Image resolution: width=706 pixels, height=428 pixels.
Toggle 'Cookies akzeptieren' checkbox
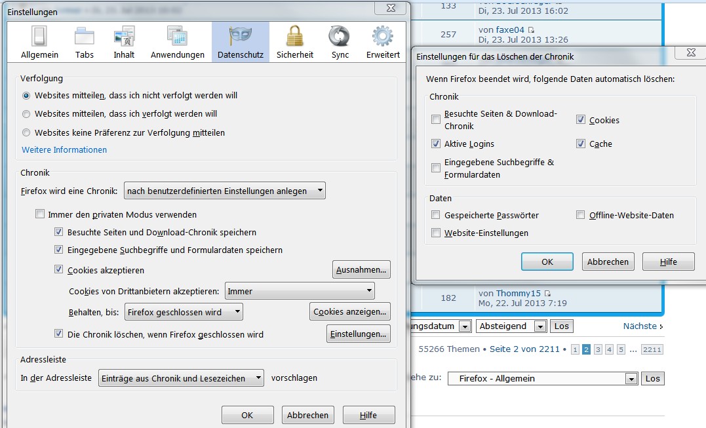pyautogui.click(x=58, y=269)
